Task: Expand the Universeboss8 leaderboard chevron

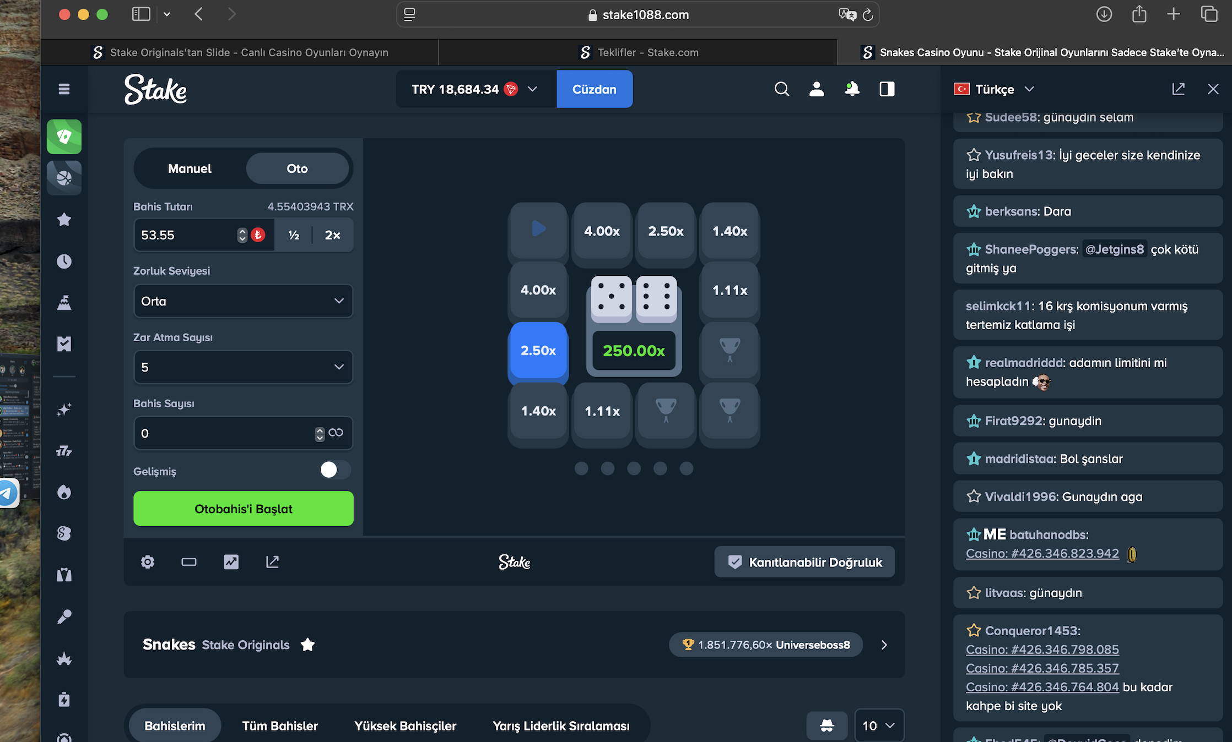Action: tap(884, 645)
